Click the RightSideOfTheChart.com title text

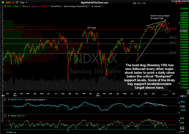(94, 3)
